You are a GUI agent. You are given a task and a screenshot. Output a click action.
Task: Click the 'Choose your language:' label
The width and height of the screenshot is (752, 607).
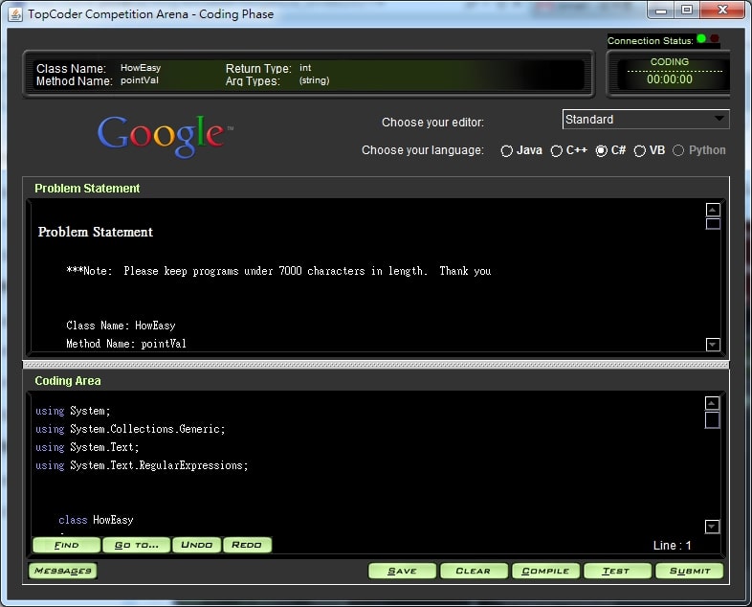point(423,150)
